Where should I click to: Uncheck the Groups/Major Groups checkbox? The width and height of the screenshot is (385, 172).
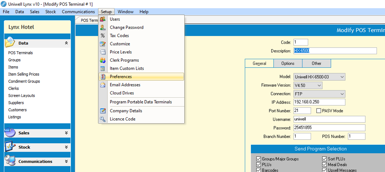click(x=259, y=159)
